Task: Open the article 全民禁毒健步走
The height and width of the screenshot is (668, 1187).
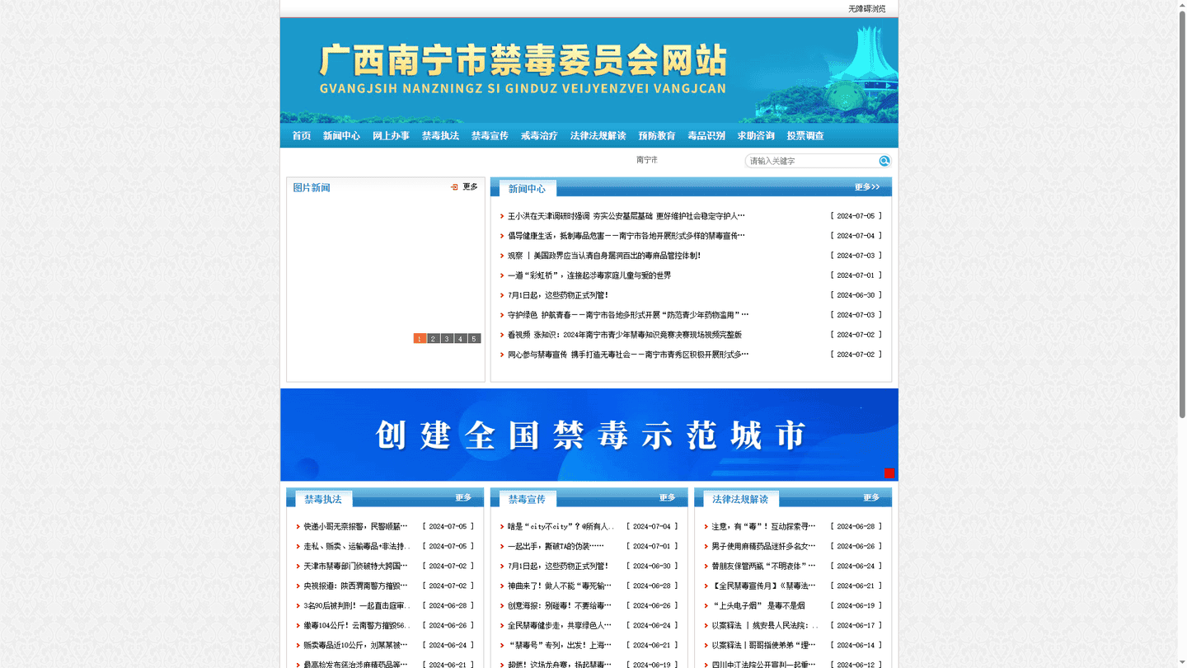Action: (x=560, y=625)
